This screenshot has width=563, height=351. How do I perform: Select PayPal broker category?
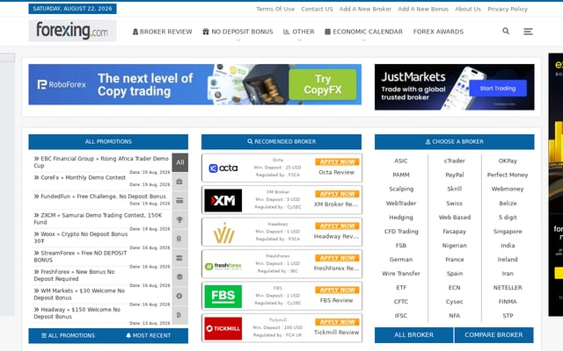454,175
